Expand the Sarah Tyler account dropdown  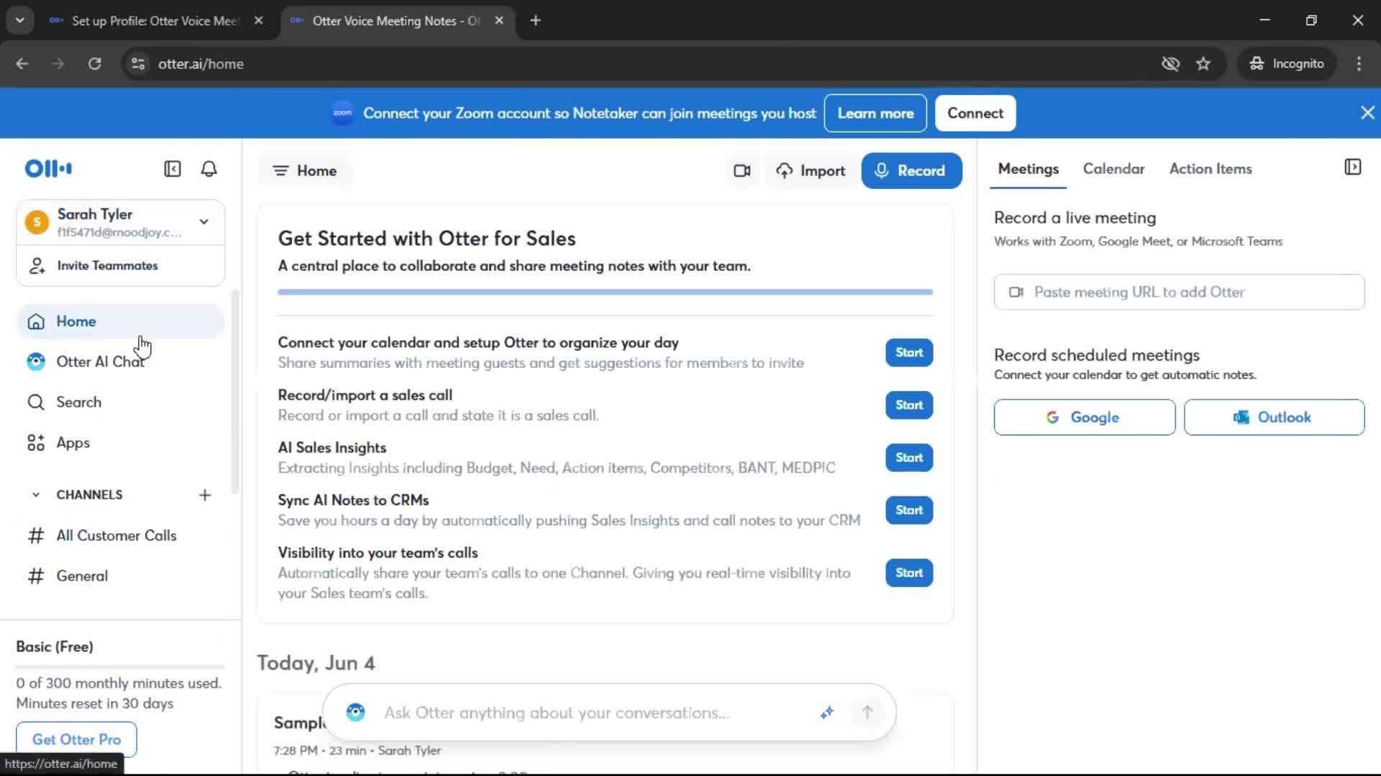(x=204, y=222)
